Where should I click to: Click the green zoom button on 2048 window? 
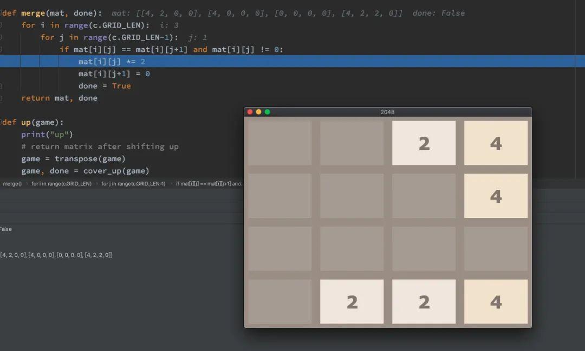click(x=266, y=112)
